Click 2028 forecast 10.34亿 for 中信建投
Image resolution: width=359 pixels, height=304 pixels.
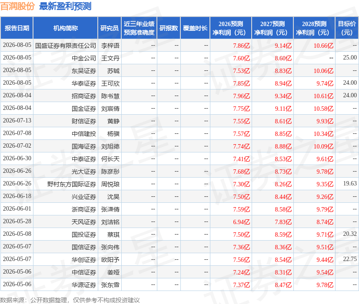(323, 134)
